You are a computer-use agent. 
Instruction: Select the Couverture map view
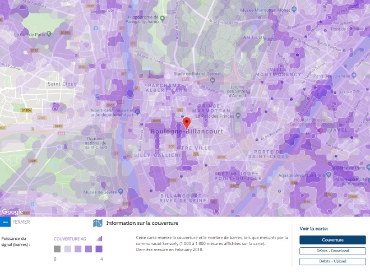[332, 240]
